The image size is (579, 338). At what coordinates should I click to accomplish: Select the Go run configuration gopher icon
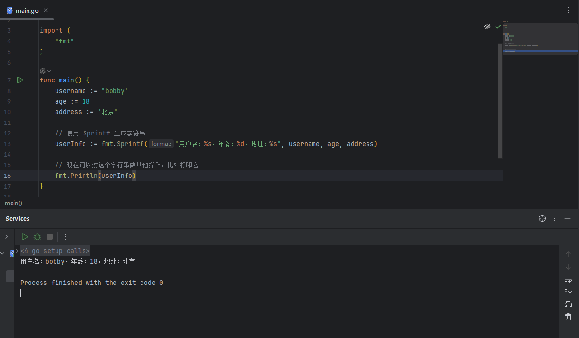[x=12, y=253]
